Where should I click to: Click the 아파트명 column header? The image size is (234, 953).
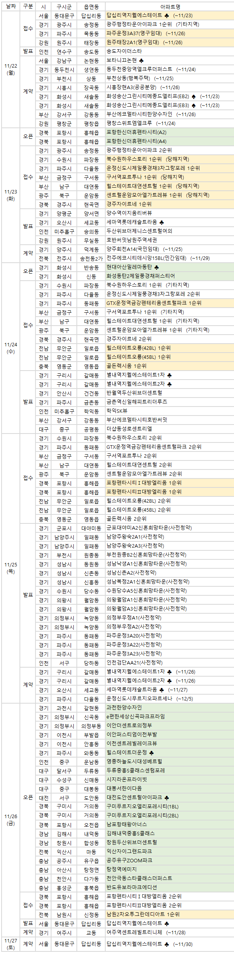(x=170, y=7)
